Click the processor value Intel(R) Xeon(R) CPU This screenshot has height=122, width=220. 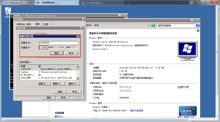142,68
